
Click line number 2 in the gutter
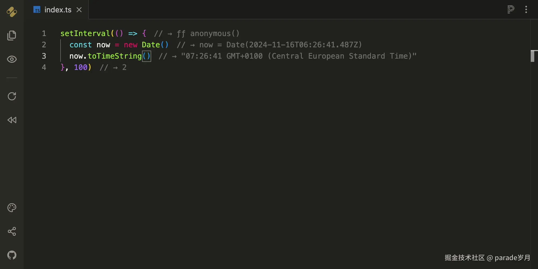[44, 45]
